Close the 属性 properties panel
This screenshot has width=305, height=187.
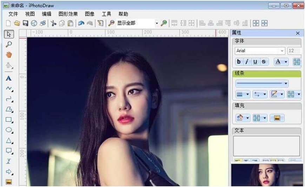[298, 33]
